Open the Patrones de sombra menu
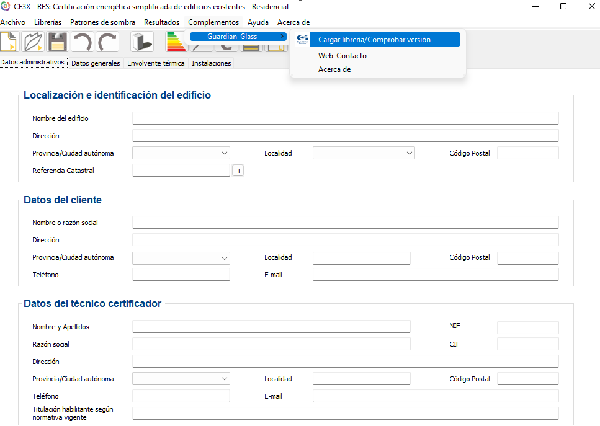 102,22
